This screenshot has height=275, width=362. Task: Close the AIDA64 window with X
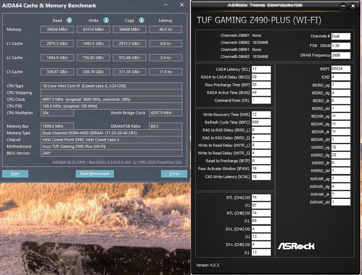182,5
